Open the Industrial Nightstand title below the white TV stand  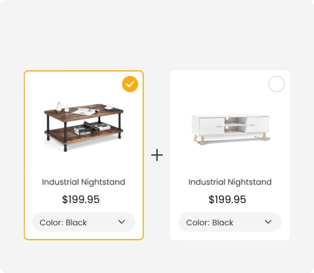click(230, 182)
